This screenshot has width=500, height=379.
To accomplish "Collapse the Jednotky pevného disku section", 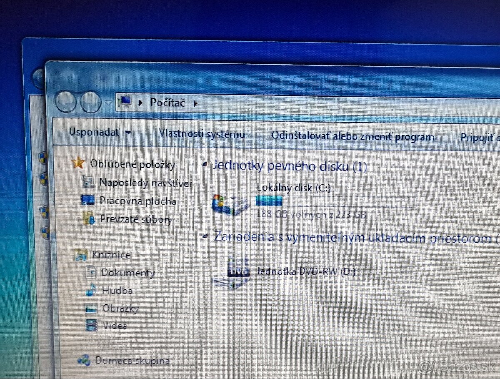I will click(x=204, y=164).
